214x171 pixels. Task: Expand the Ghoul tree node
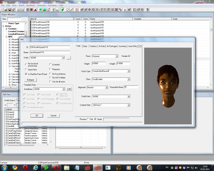click(x=10, y=85)
